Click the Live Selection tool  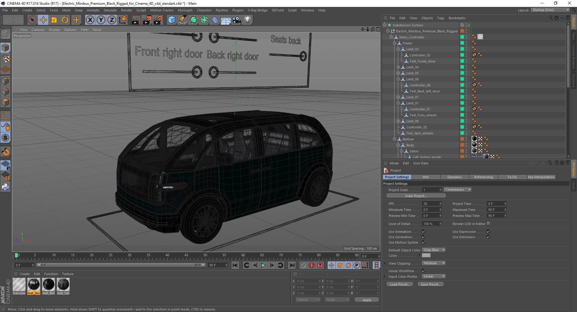click(32, 20)
